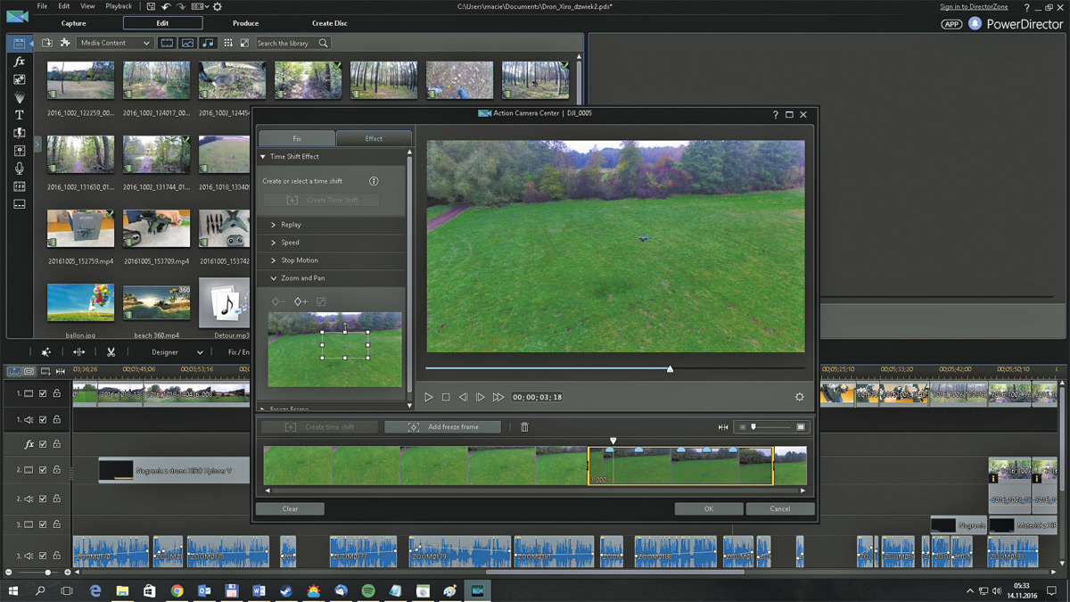This screenshot has height=602, width=1070.
Task: Disable the fx track checkbox
Action: pos(43,444)
